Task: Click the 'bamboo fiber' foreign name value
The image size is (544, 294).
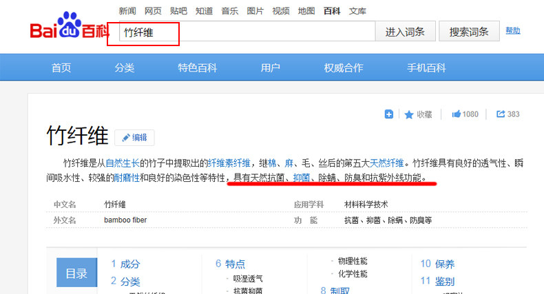Action: [x=125, y=220]
